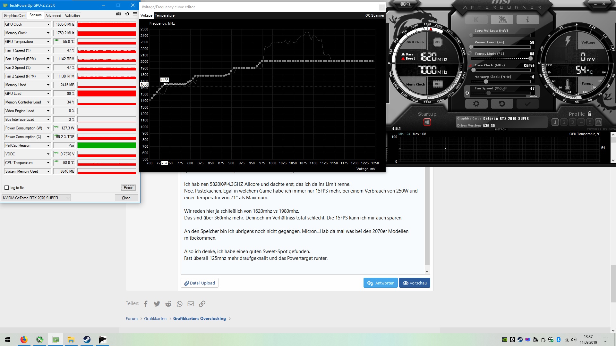
Task: Switch to the Advanced tab in GPU-Z
Action: (x=53, y=15)
